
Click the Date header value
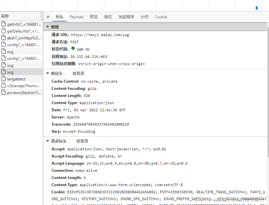coord(94,110)
